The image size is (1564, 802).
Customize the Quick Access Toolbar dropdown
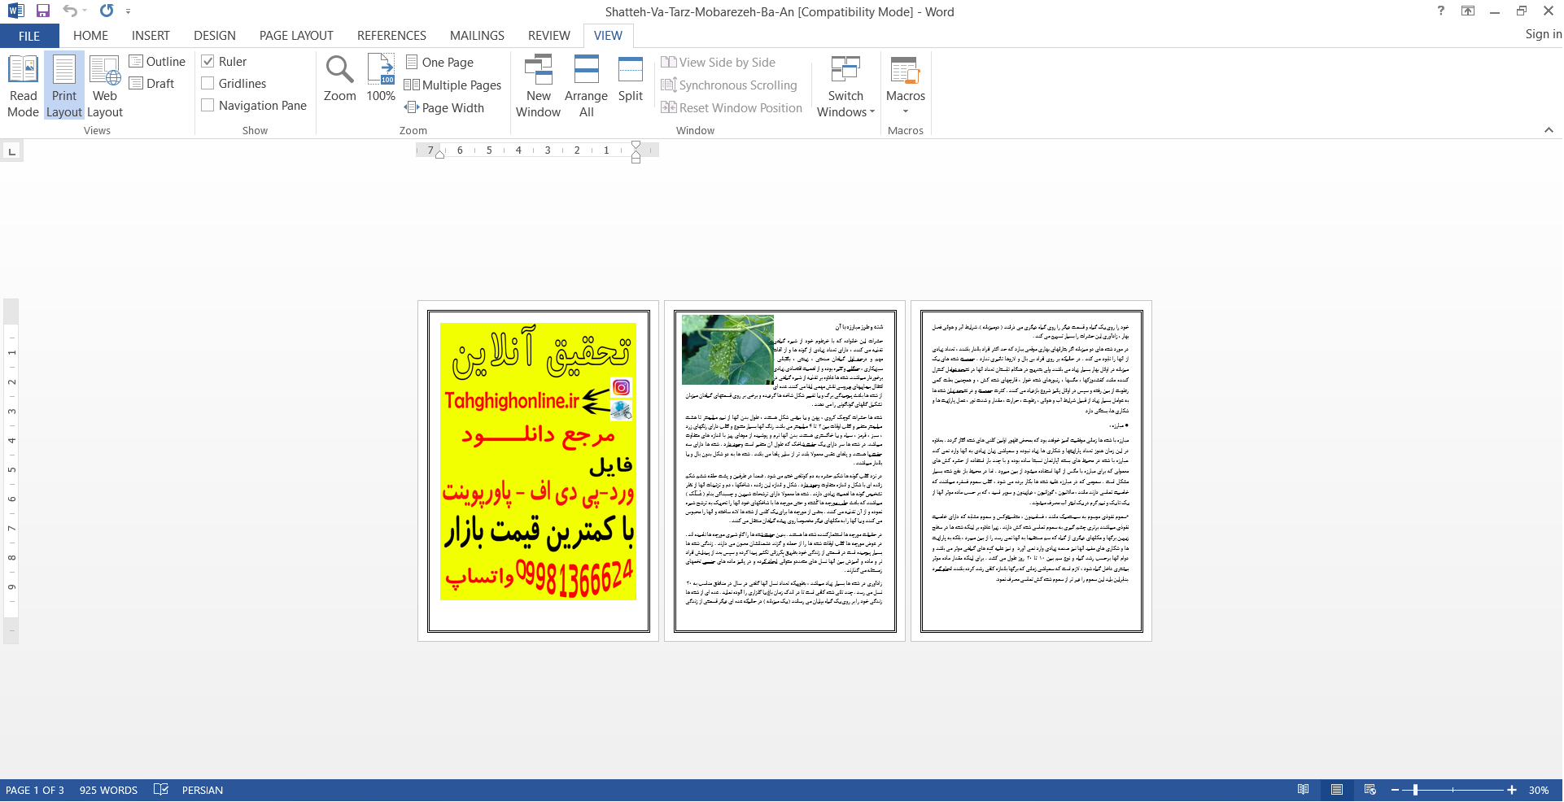(x=128, y=11)
